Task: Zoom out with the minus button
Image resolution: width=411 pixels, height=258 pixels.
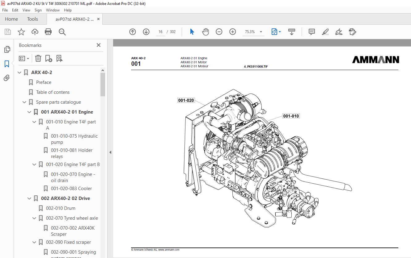Action: tap(219, 32)
